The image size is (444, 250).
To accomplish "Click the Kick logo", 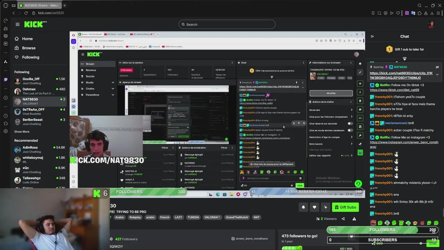I will click(35, 24).
